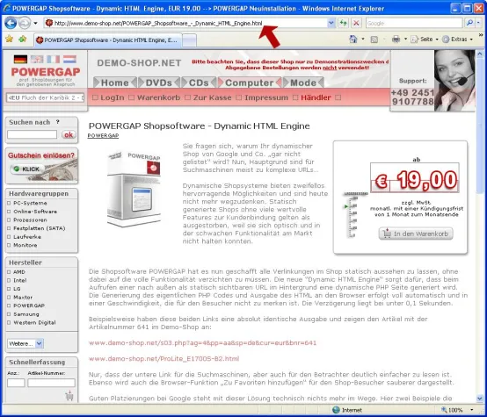
Task: Click the Suchen nach search field
Action: (x=32, y=134)
